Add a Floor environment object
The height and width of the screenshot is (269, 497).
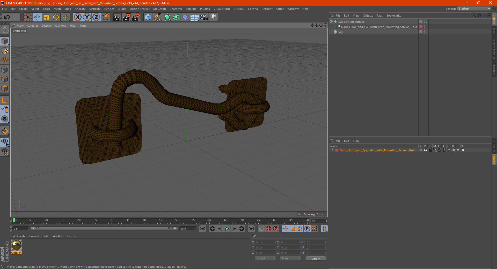(x=195, y=17)
